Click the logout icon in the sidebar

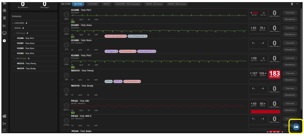(x=4, y=123)
